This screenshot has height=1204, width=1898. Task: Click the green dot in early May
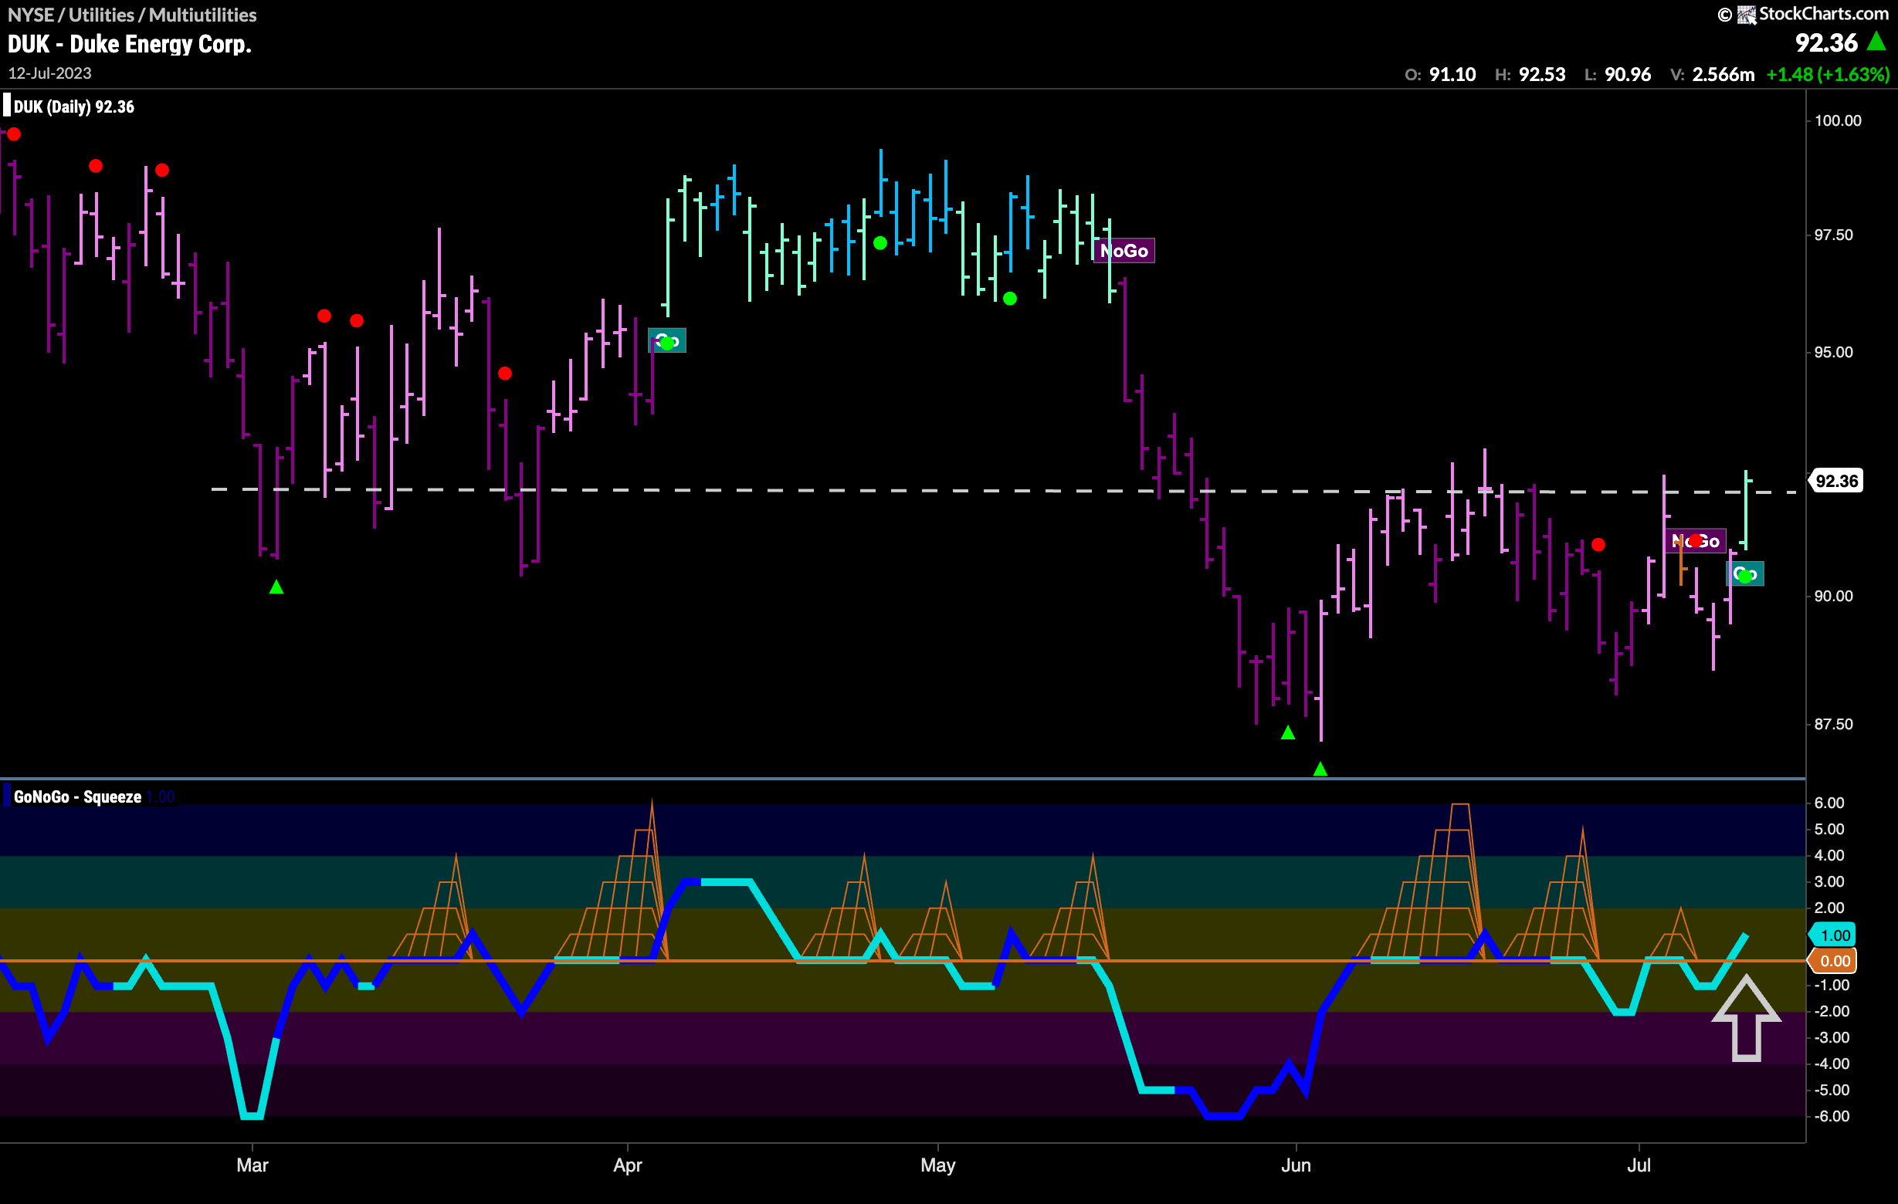pos(1010,299)
